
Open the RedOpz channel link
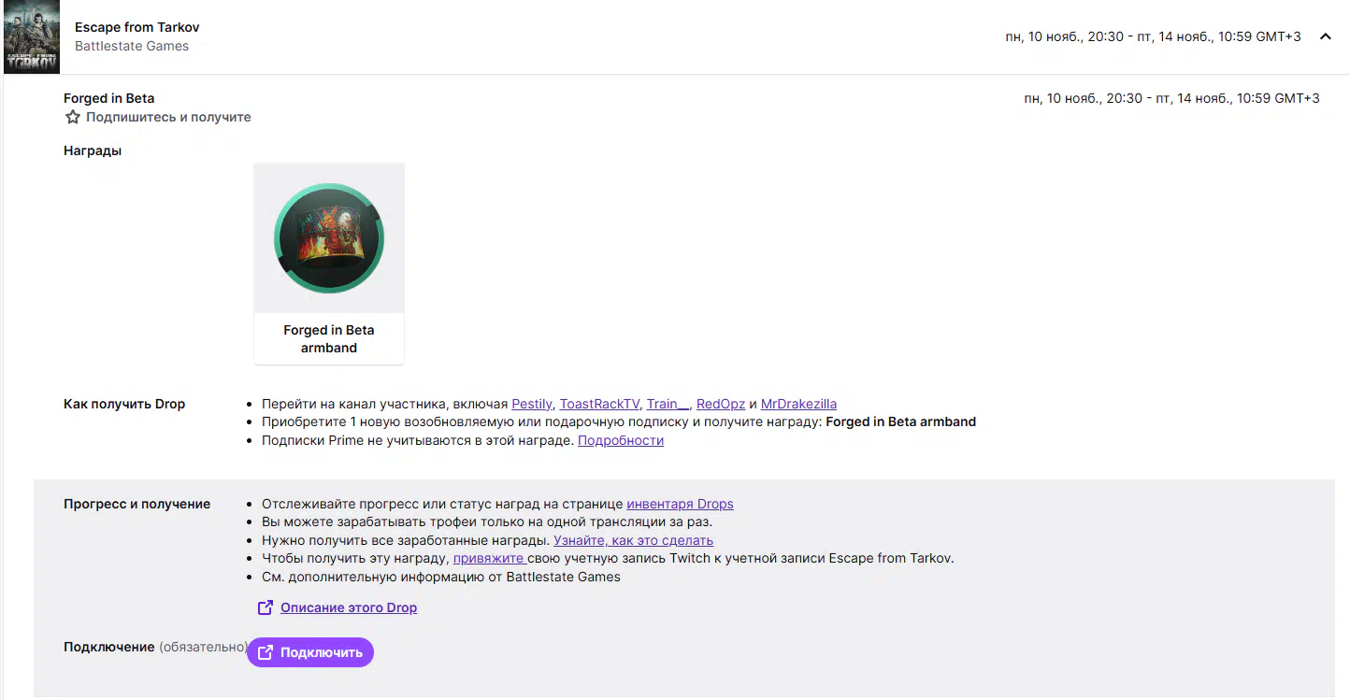click(721, 405)
